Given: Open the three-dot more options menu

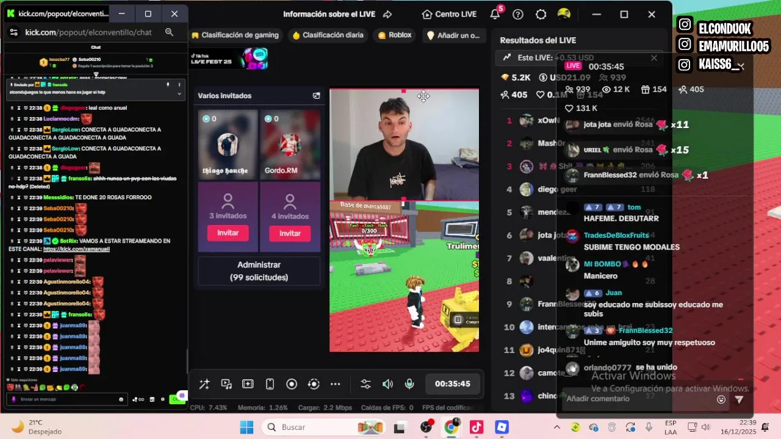Looking at the screenshot, I should tap(336, 384).
